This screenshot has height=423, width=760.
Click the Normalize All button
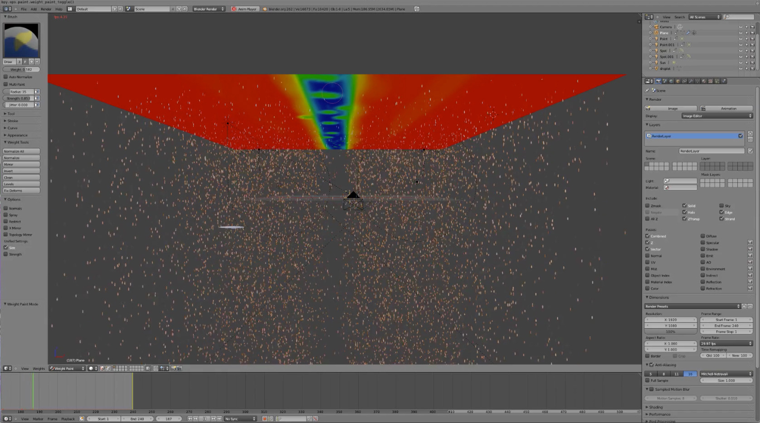coord(21,151)
